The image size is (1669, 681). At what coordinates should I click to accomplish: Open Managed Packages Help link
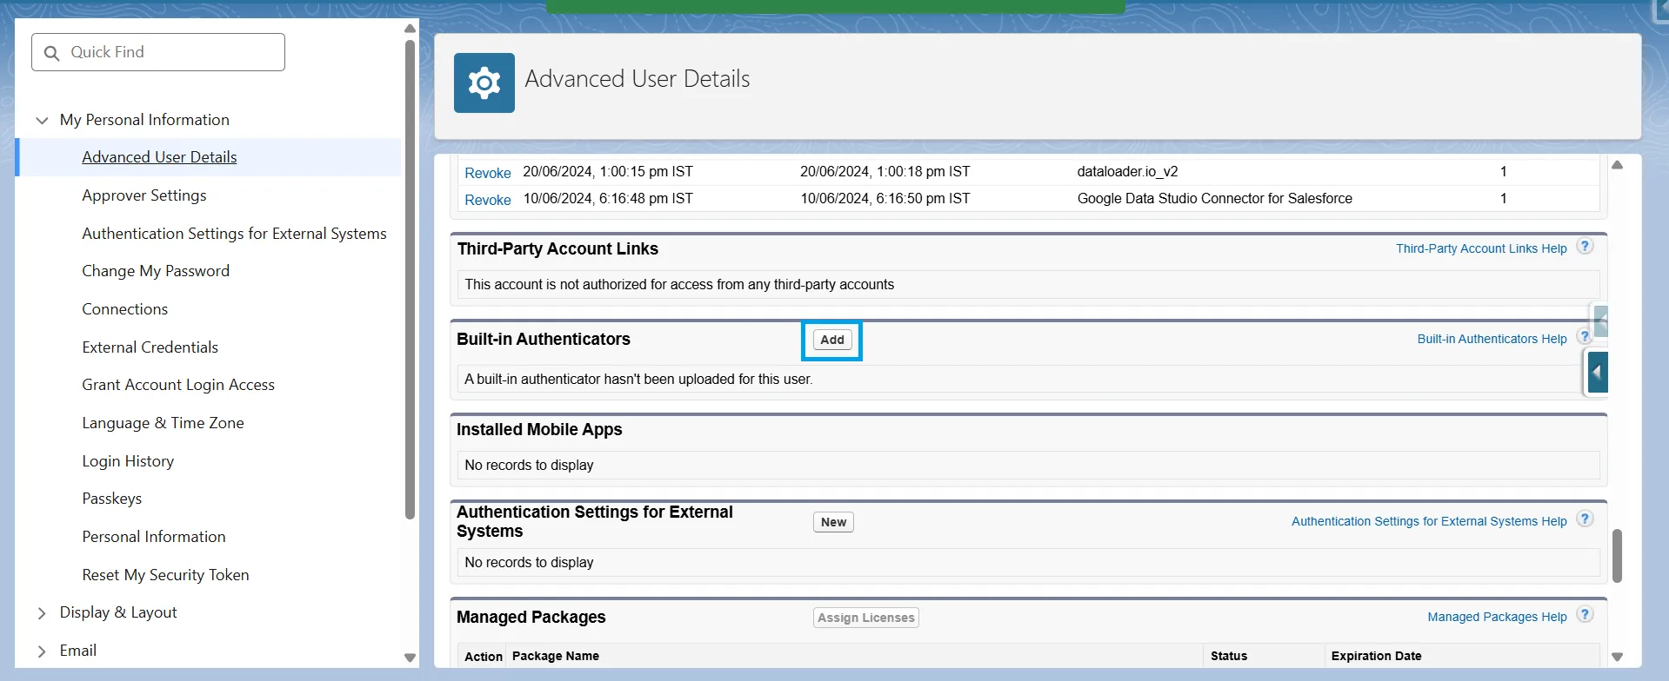click(x=1497, y=617)
